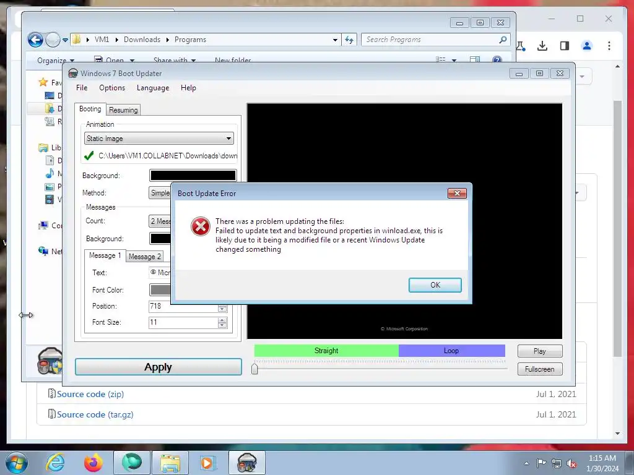634x475 pixels.
Task: Click the Music library icon in sidebar
Action: tap(50, 174)
